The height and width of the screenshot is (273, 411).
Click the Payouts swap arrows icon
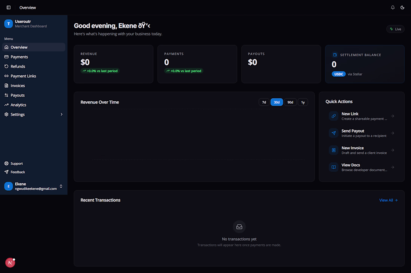pos(6,95)
